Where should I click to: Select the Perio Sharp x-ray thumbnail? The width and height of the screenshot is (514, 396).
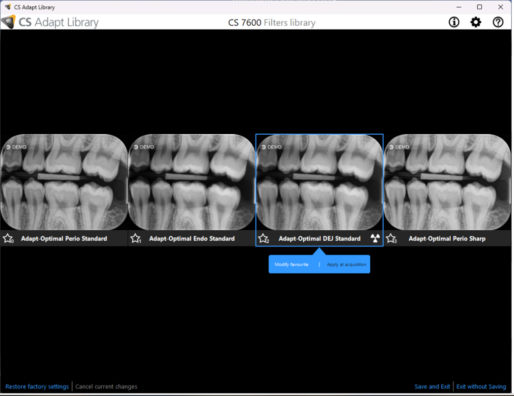[447, 182]
